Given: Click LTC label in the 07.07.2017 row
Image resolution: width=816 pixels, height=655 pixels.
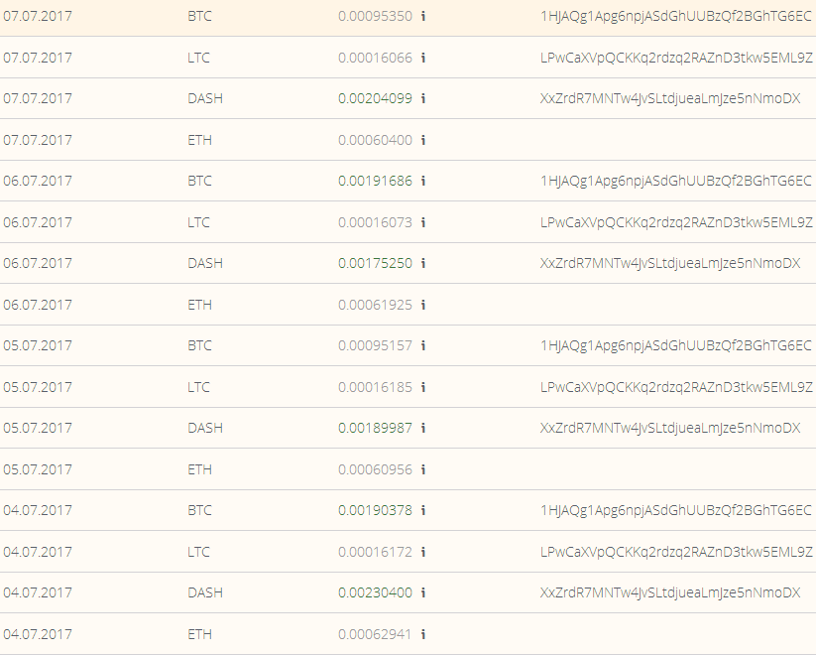Looking at the screenshot, I should coord(199,58).
